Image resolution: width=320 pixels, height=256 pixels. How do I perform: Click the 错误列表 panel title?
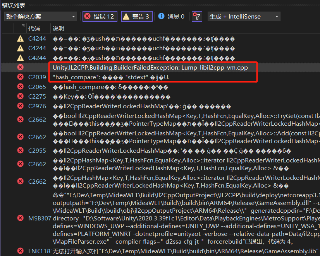pos(14,5)
